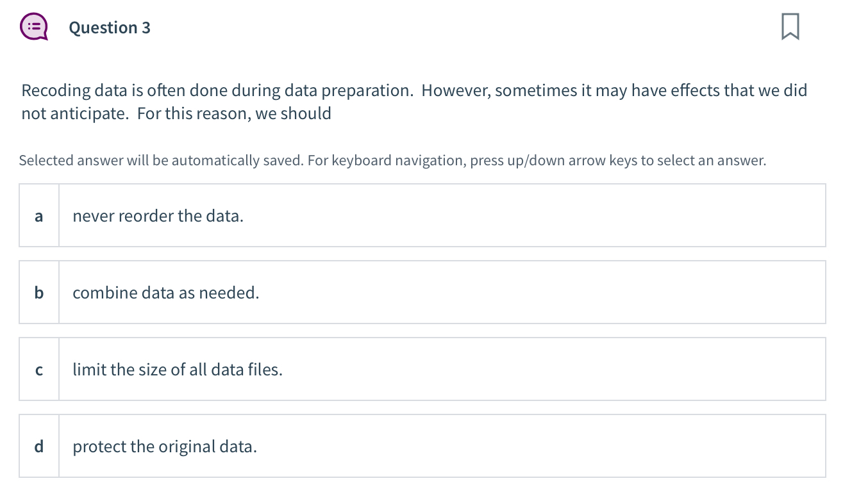Click the letter cell for option d
Screen dimensions: 852x483
point(38,446)
